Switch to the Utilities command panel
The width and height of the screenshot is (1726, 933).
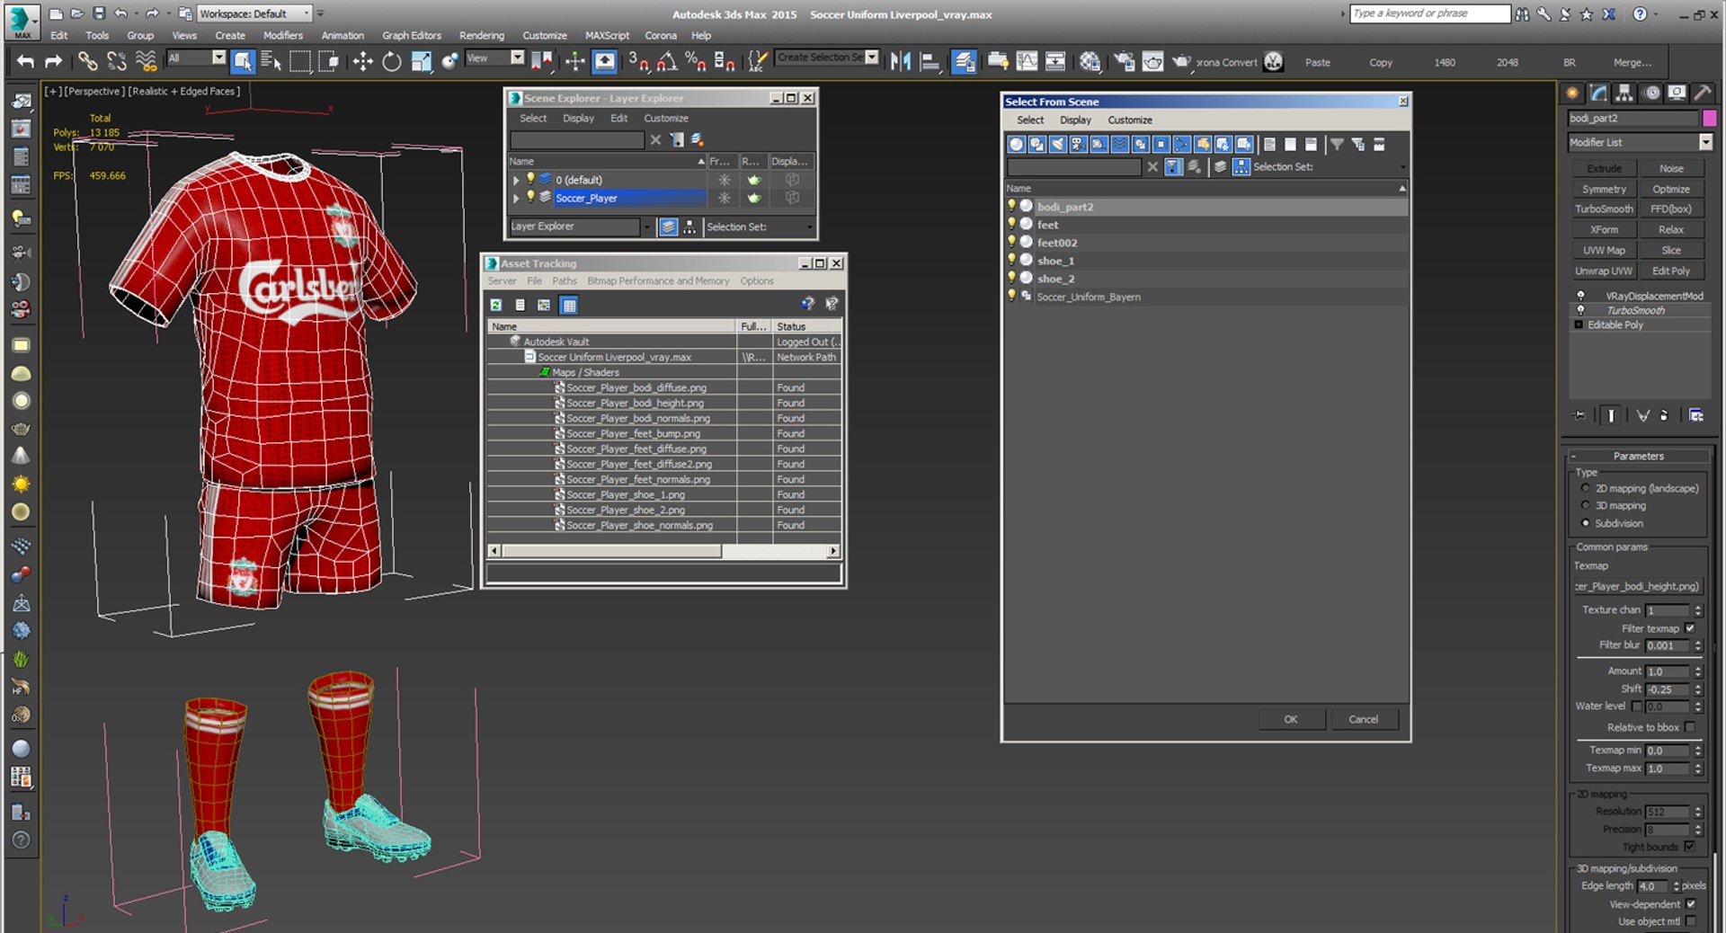pos(1702,93)
